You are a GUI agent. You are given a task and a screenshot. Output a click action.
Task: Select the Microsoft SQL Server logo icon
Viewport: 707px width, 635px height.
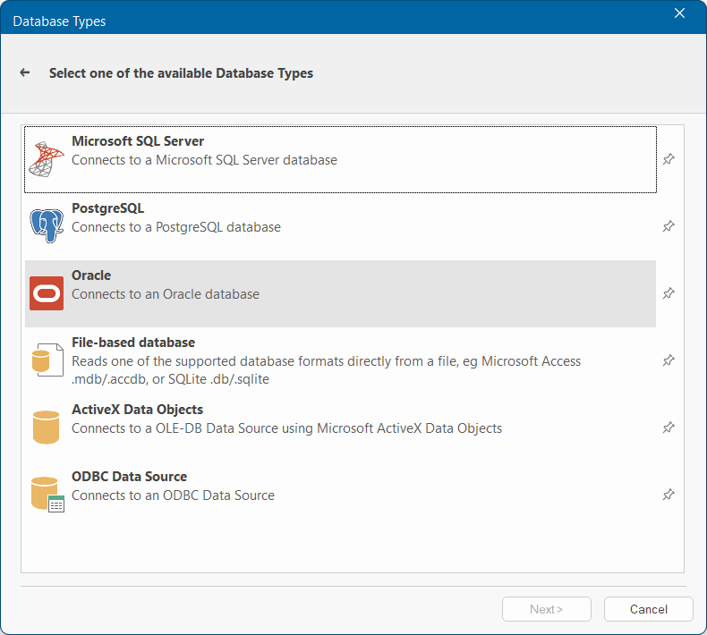pyautogui.click(x=47, y=159)
